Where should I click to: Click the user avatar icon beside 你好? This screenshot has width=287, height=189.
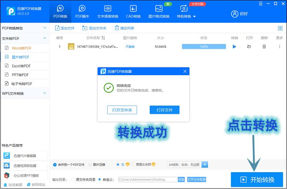(x=235, y=14)
